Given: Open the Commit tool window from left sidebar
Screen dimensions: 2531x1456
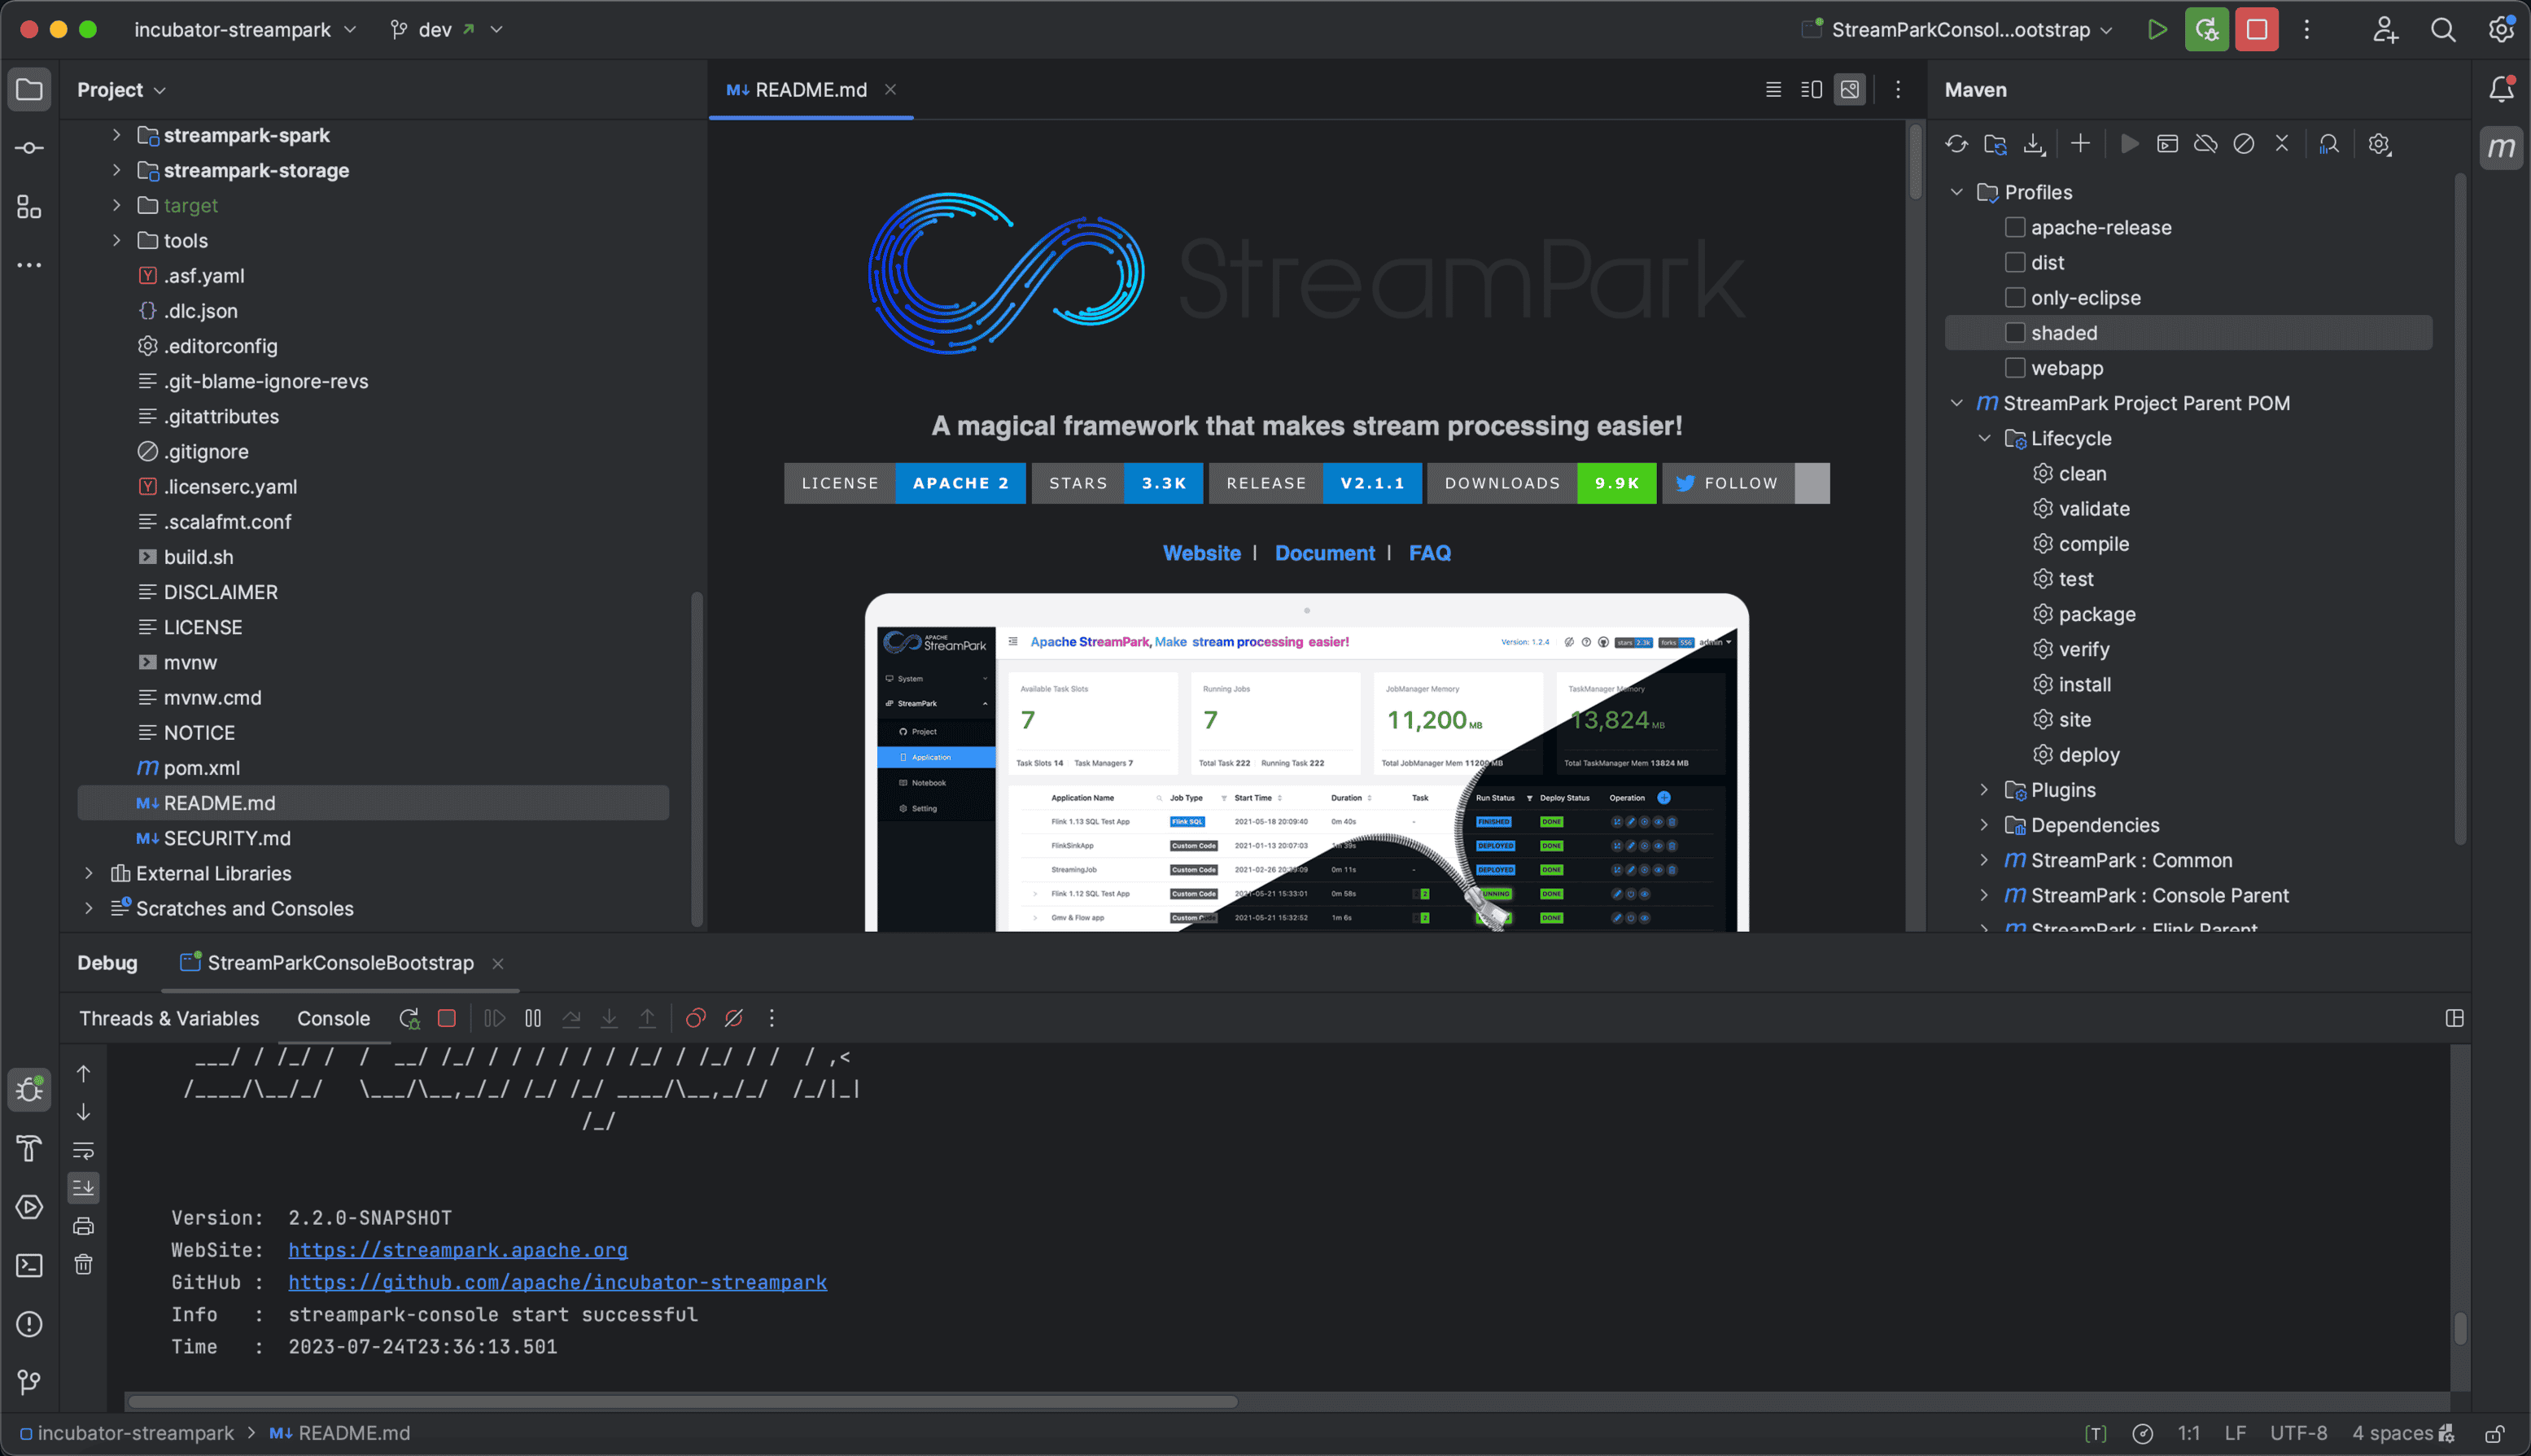Looking at the screenshot, I should (x=29, y=148).
